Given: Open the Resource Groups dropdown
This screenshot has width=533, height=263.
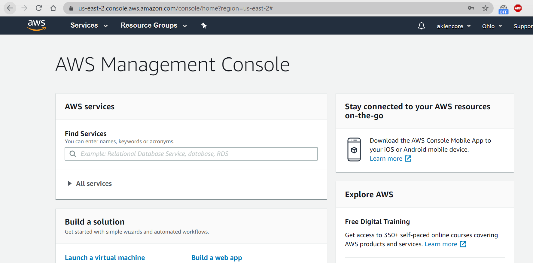Looking at the screenshot, I should click(154, 26).
